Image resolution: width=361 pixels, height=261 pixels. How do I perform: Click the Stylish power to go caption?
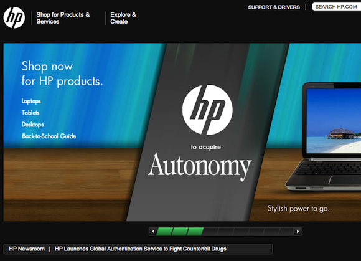(x=298, y=209)
